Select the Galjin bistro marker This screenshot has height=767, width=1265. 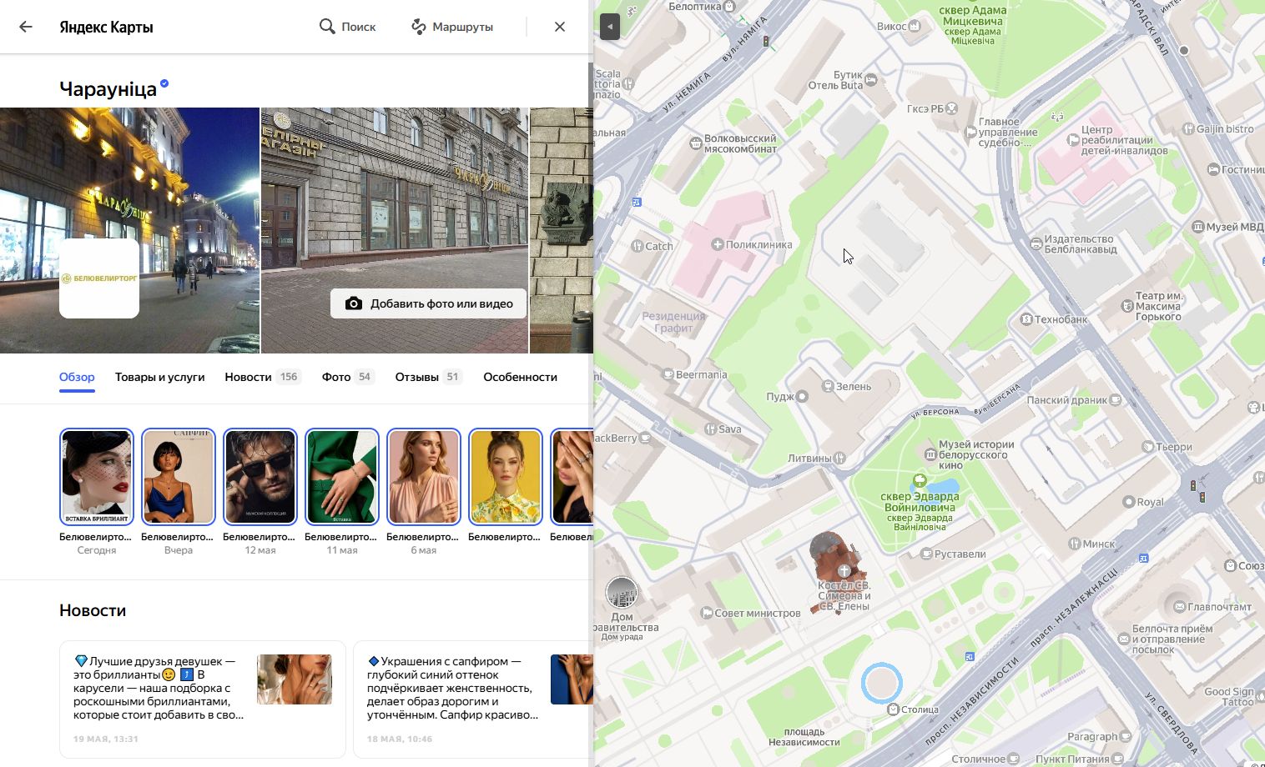coord(1188,128)
